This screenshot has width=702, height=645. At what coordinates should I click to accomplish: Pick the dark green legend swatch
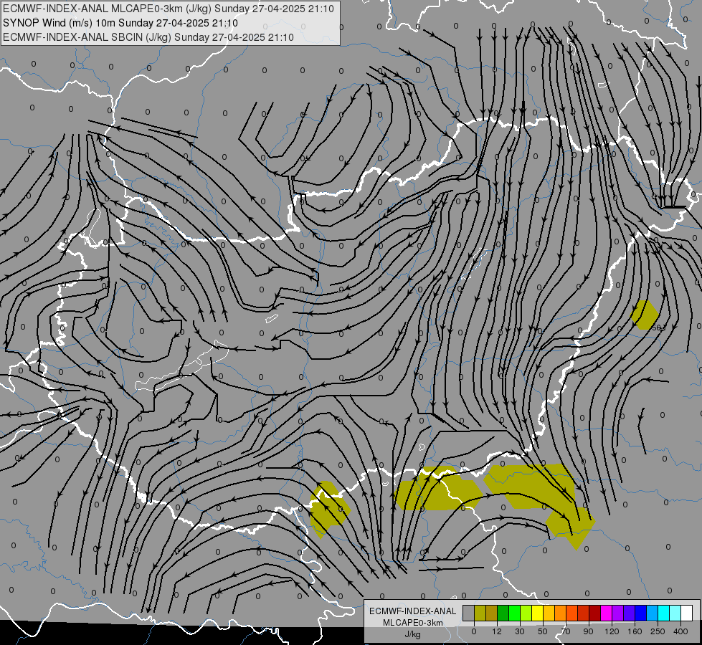(503, 613)
